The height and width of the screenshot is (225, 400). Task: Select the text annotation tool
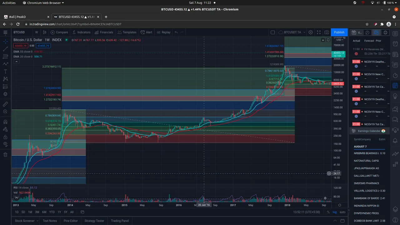(x=5, y=72)
